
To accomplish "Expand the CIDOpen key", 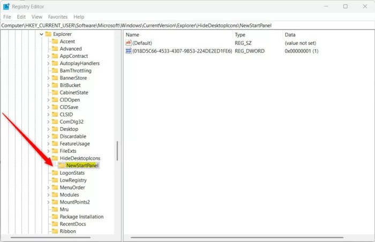I will point(48,100).
